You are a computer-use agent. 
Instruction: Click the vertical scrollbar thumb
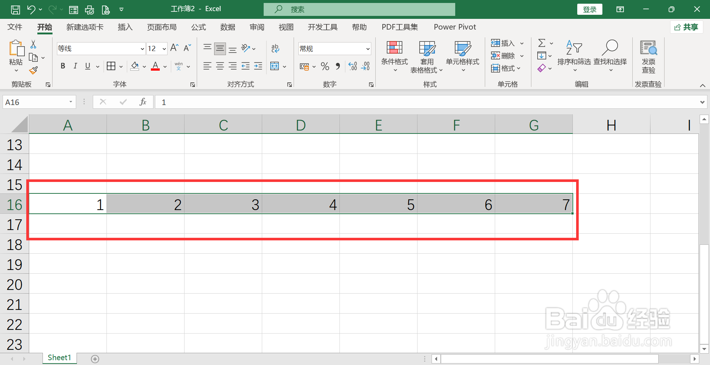point(704,294)
